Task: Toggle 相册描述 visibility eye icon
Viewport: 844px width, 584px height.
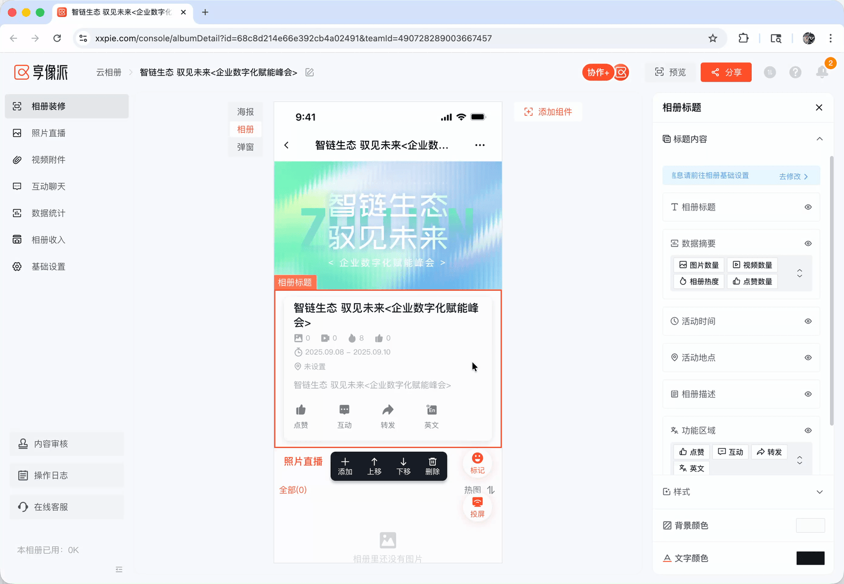Action: coord(808,394)
